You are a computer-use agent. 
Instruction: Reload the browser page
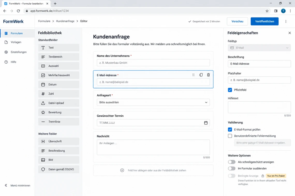pyautogui.click(x=18, y=11)
